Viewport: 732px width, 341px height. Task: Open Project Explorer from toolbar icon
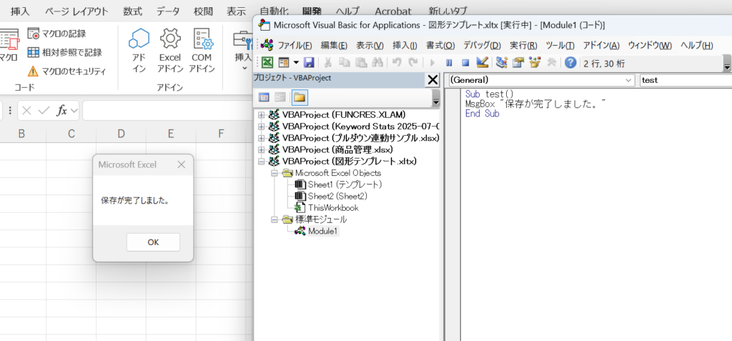click(x=502, y=63)
